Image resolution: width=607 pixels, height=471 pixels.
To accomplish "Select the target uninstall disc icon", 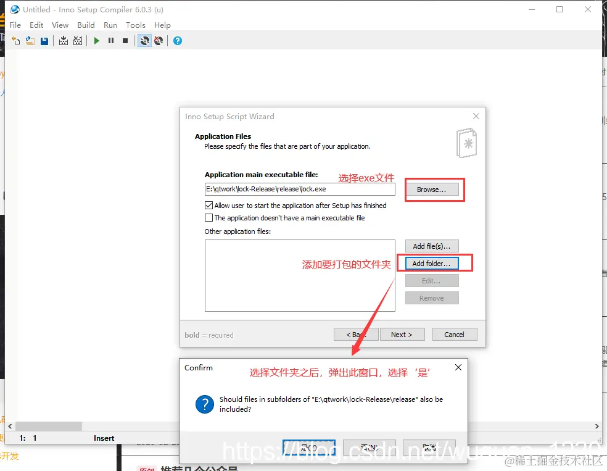I will point(159,41).
